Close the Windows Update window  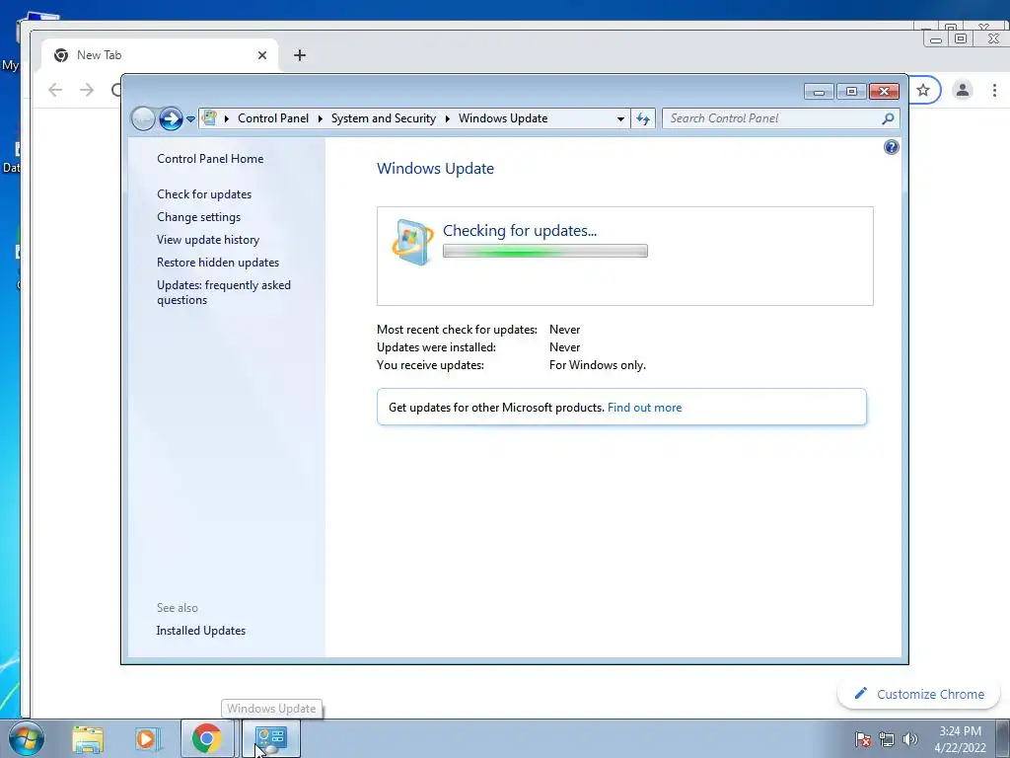(884, 92)
